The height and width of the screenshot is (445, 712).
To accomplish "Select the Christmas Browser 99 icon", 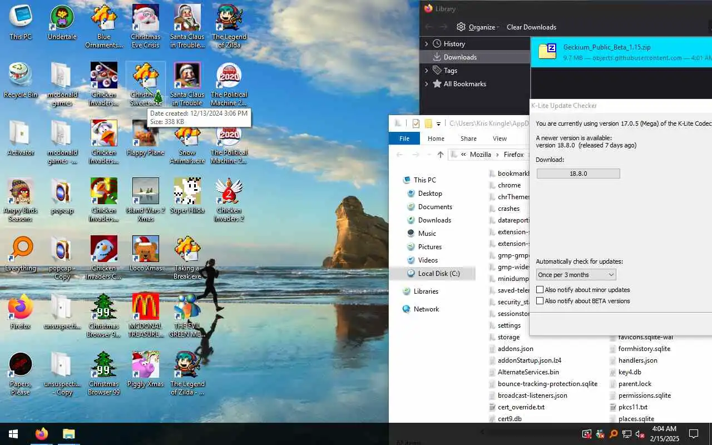I will [104, 374].
